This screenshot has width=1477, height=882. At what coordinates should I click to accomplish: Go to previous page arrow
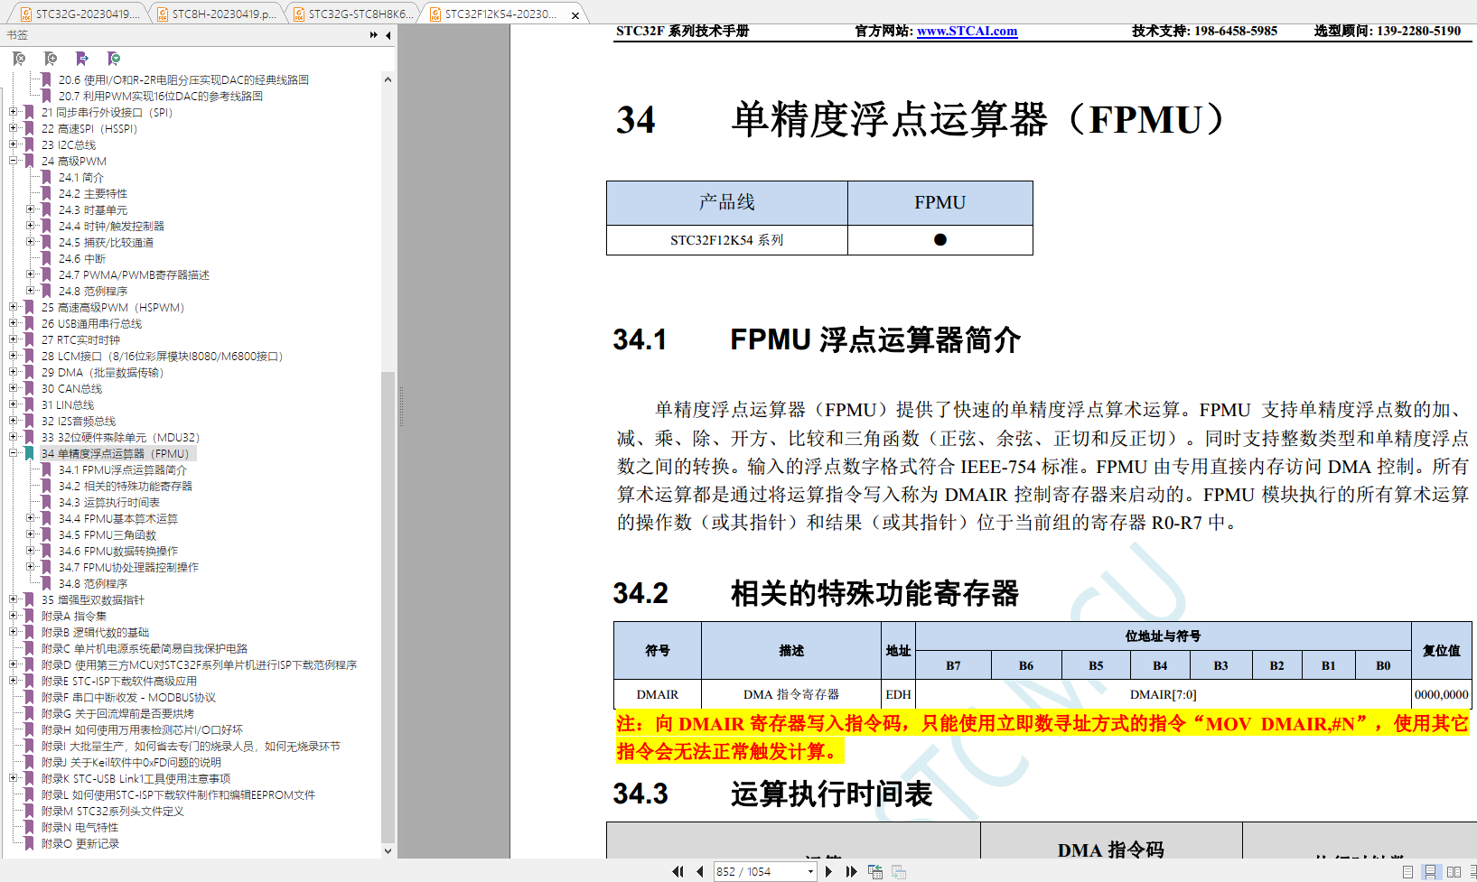[x=699, y=871]
